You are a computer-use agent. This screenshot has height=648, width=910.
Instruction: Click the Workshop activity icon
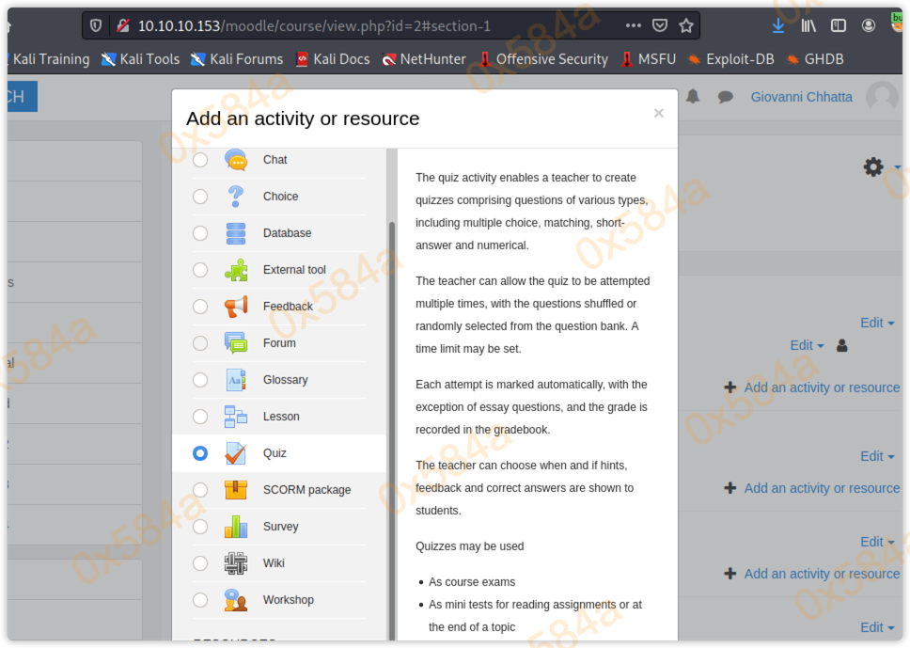(x=236, y=600)
